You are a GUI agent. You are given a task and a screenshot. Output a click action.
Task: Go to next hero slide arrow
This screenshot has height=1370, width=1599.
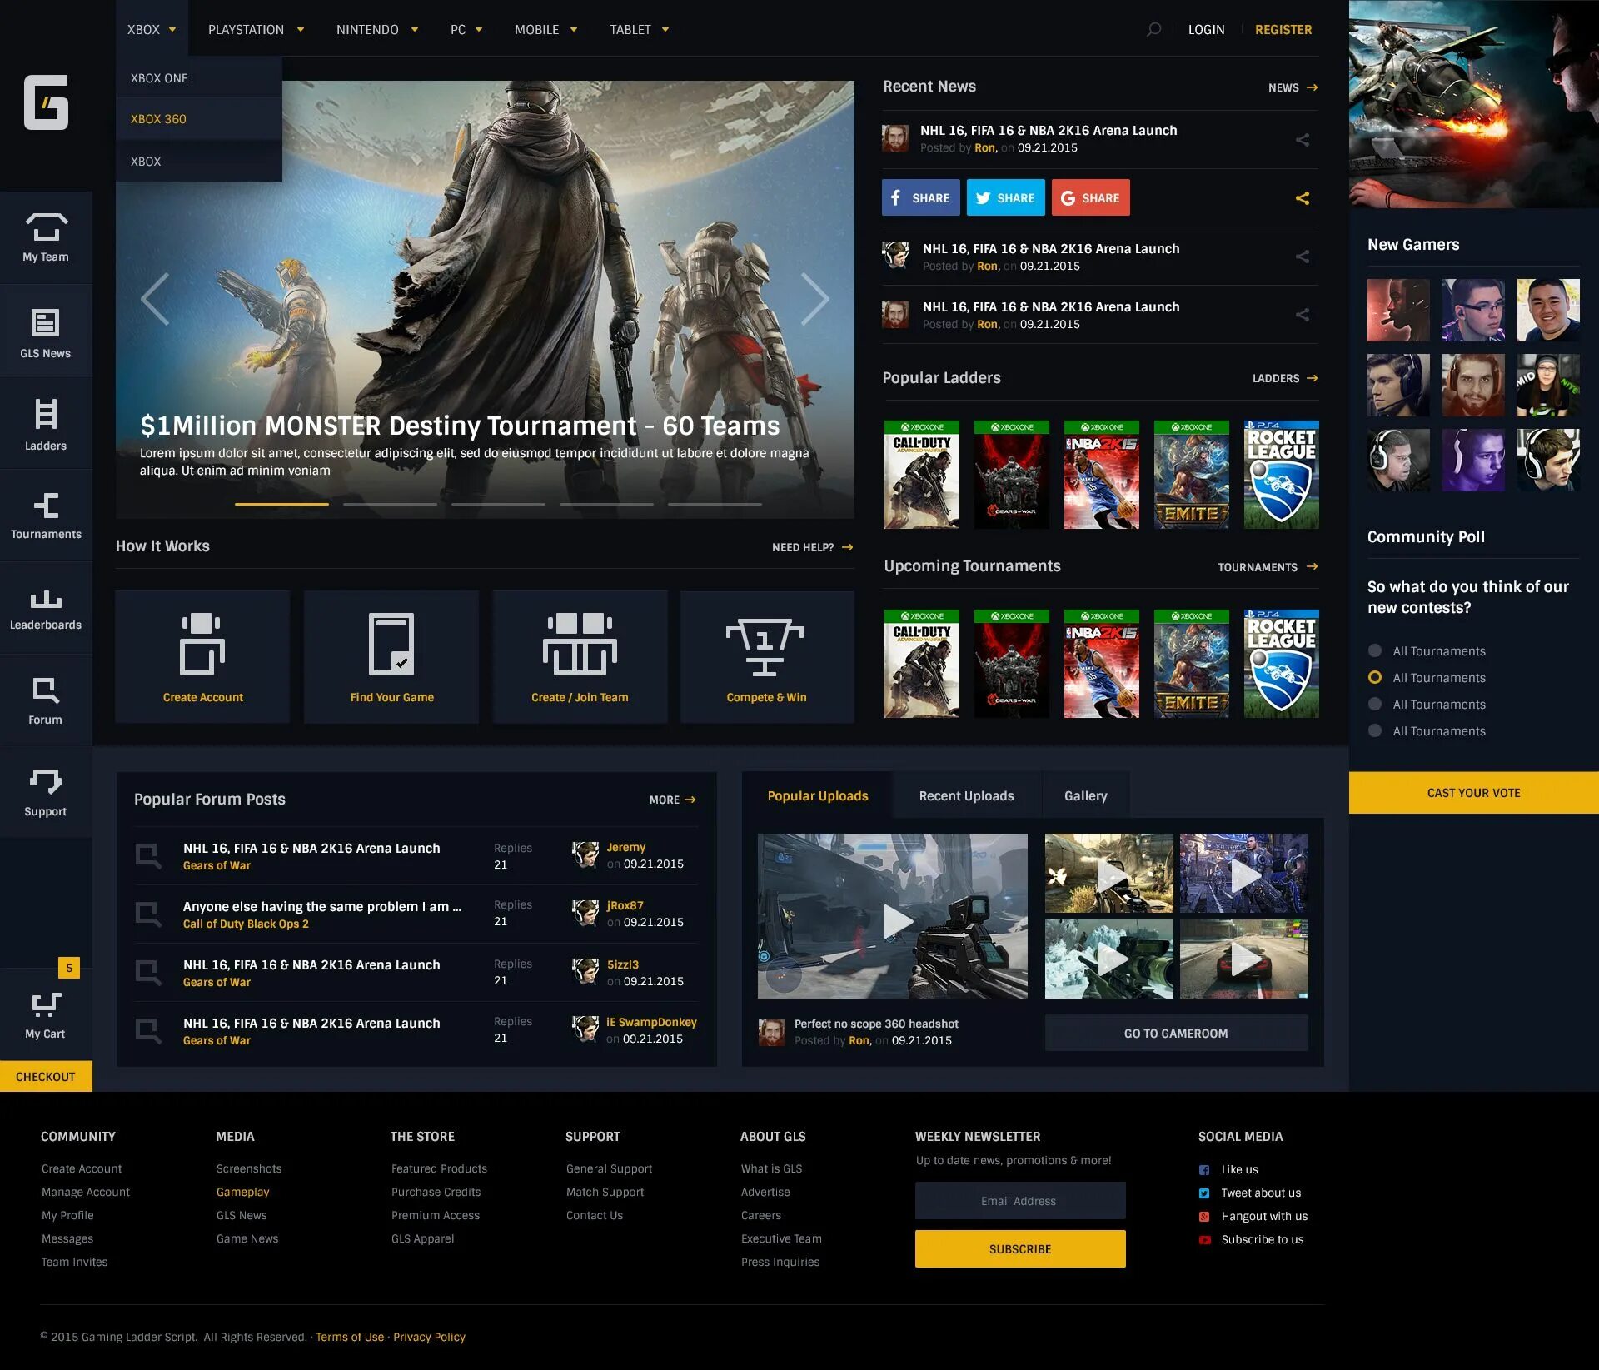[x=814, y=299]
